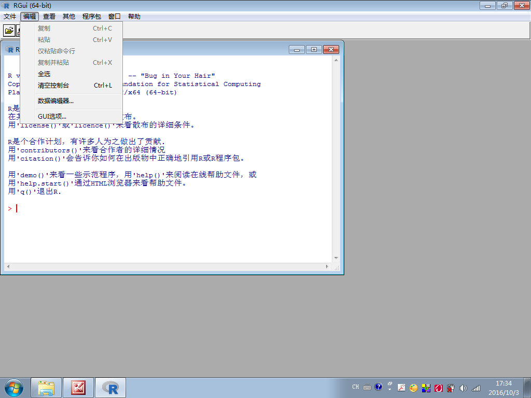Image resolution: width=531 pixels, height=398 pixels.
Task: Open the volume speaker control
Action: click(463, 388)
